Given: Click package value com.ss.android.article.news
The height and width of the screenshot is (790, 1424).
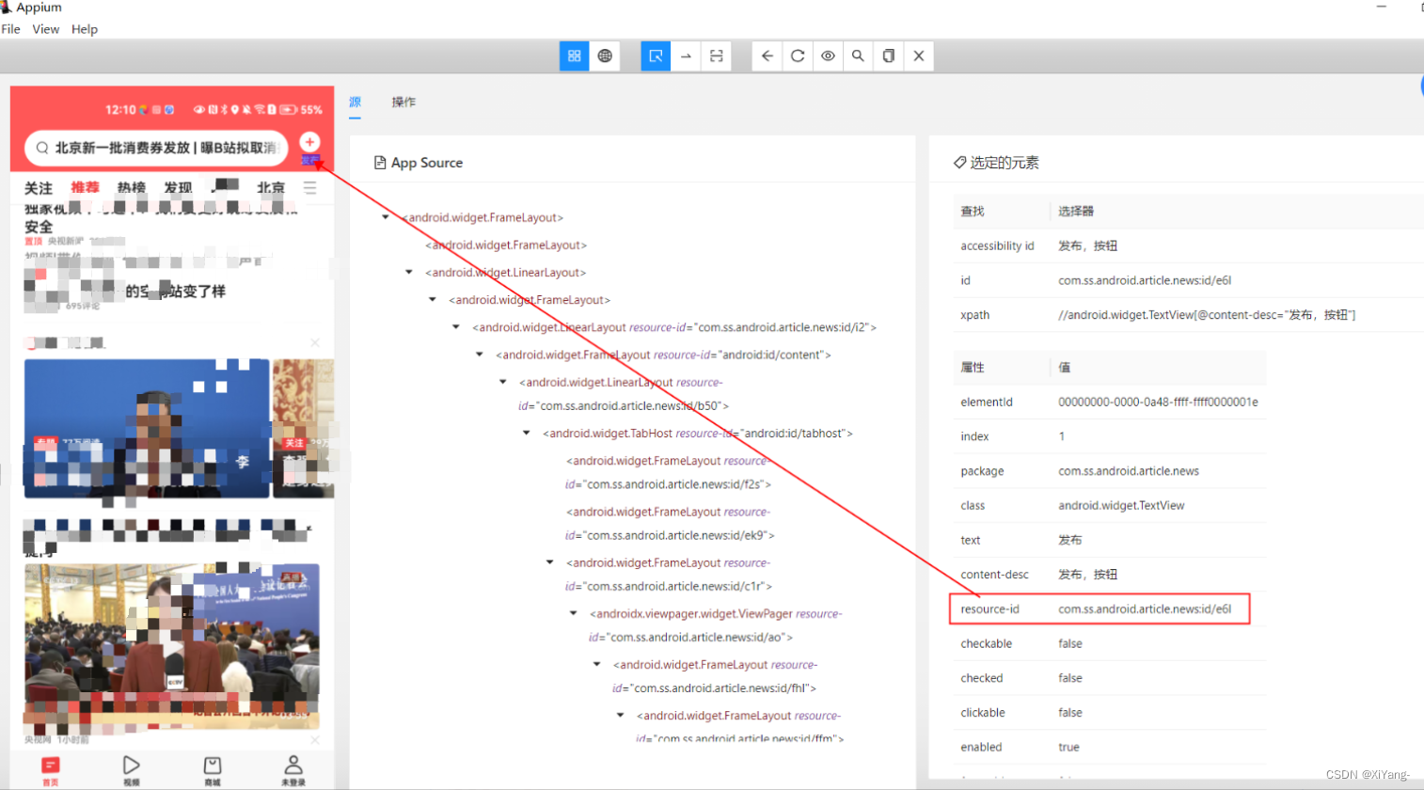Looking at the screenshot, I should (x=1129, y=471).
